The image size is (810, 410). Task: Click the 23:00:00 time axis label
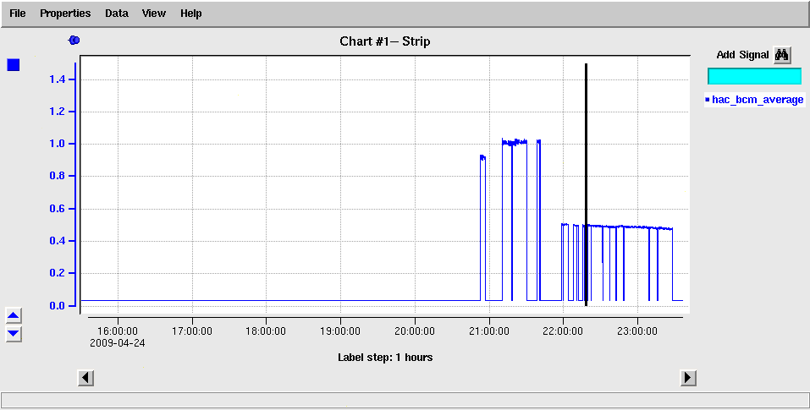click(x=637, y=331)
